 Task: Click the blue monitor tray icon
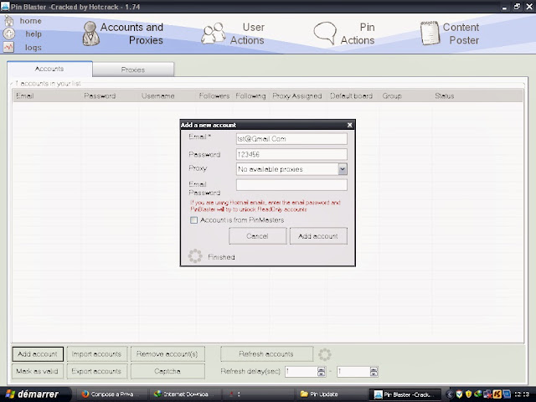click(x=506, y=394)
